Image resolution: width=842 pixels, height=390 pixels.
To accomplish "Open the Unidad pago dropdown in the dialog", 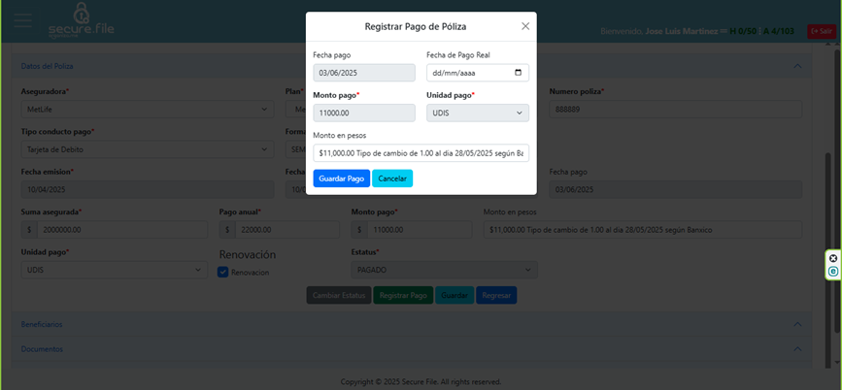I will 477,113.
